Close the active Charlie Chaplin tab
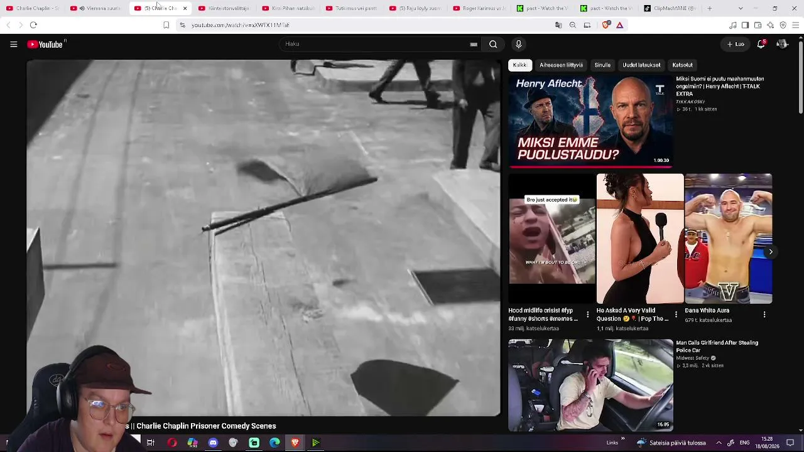Screen dimensions: 804x452 click(x=185, y=8)
